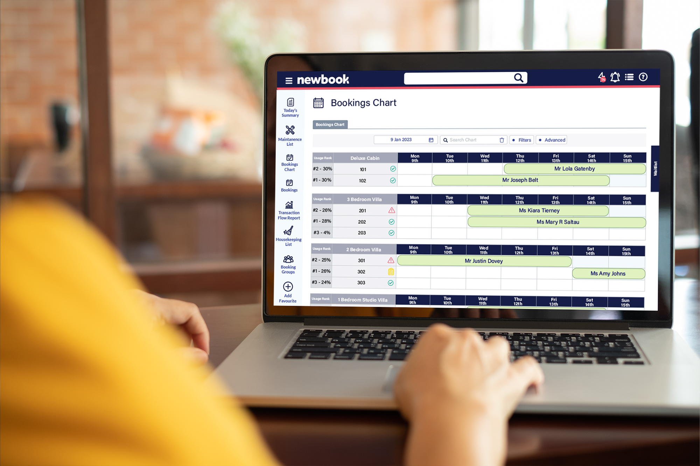This screenshot has height=466, width=700.
Task: Click green checkmark on room 102
Action: click(393, 180)
